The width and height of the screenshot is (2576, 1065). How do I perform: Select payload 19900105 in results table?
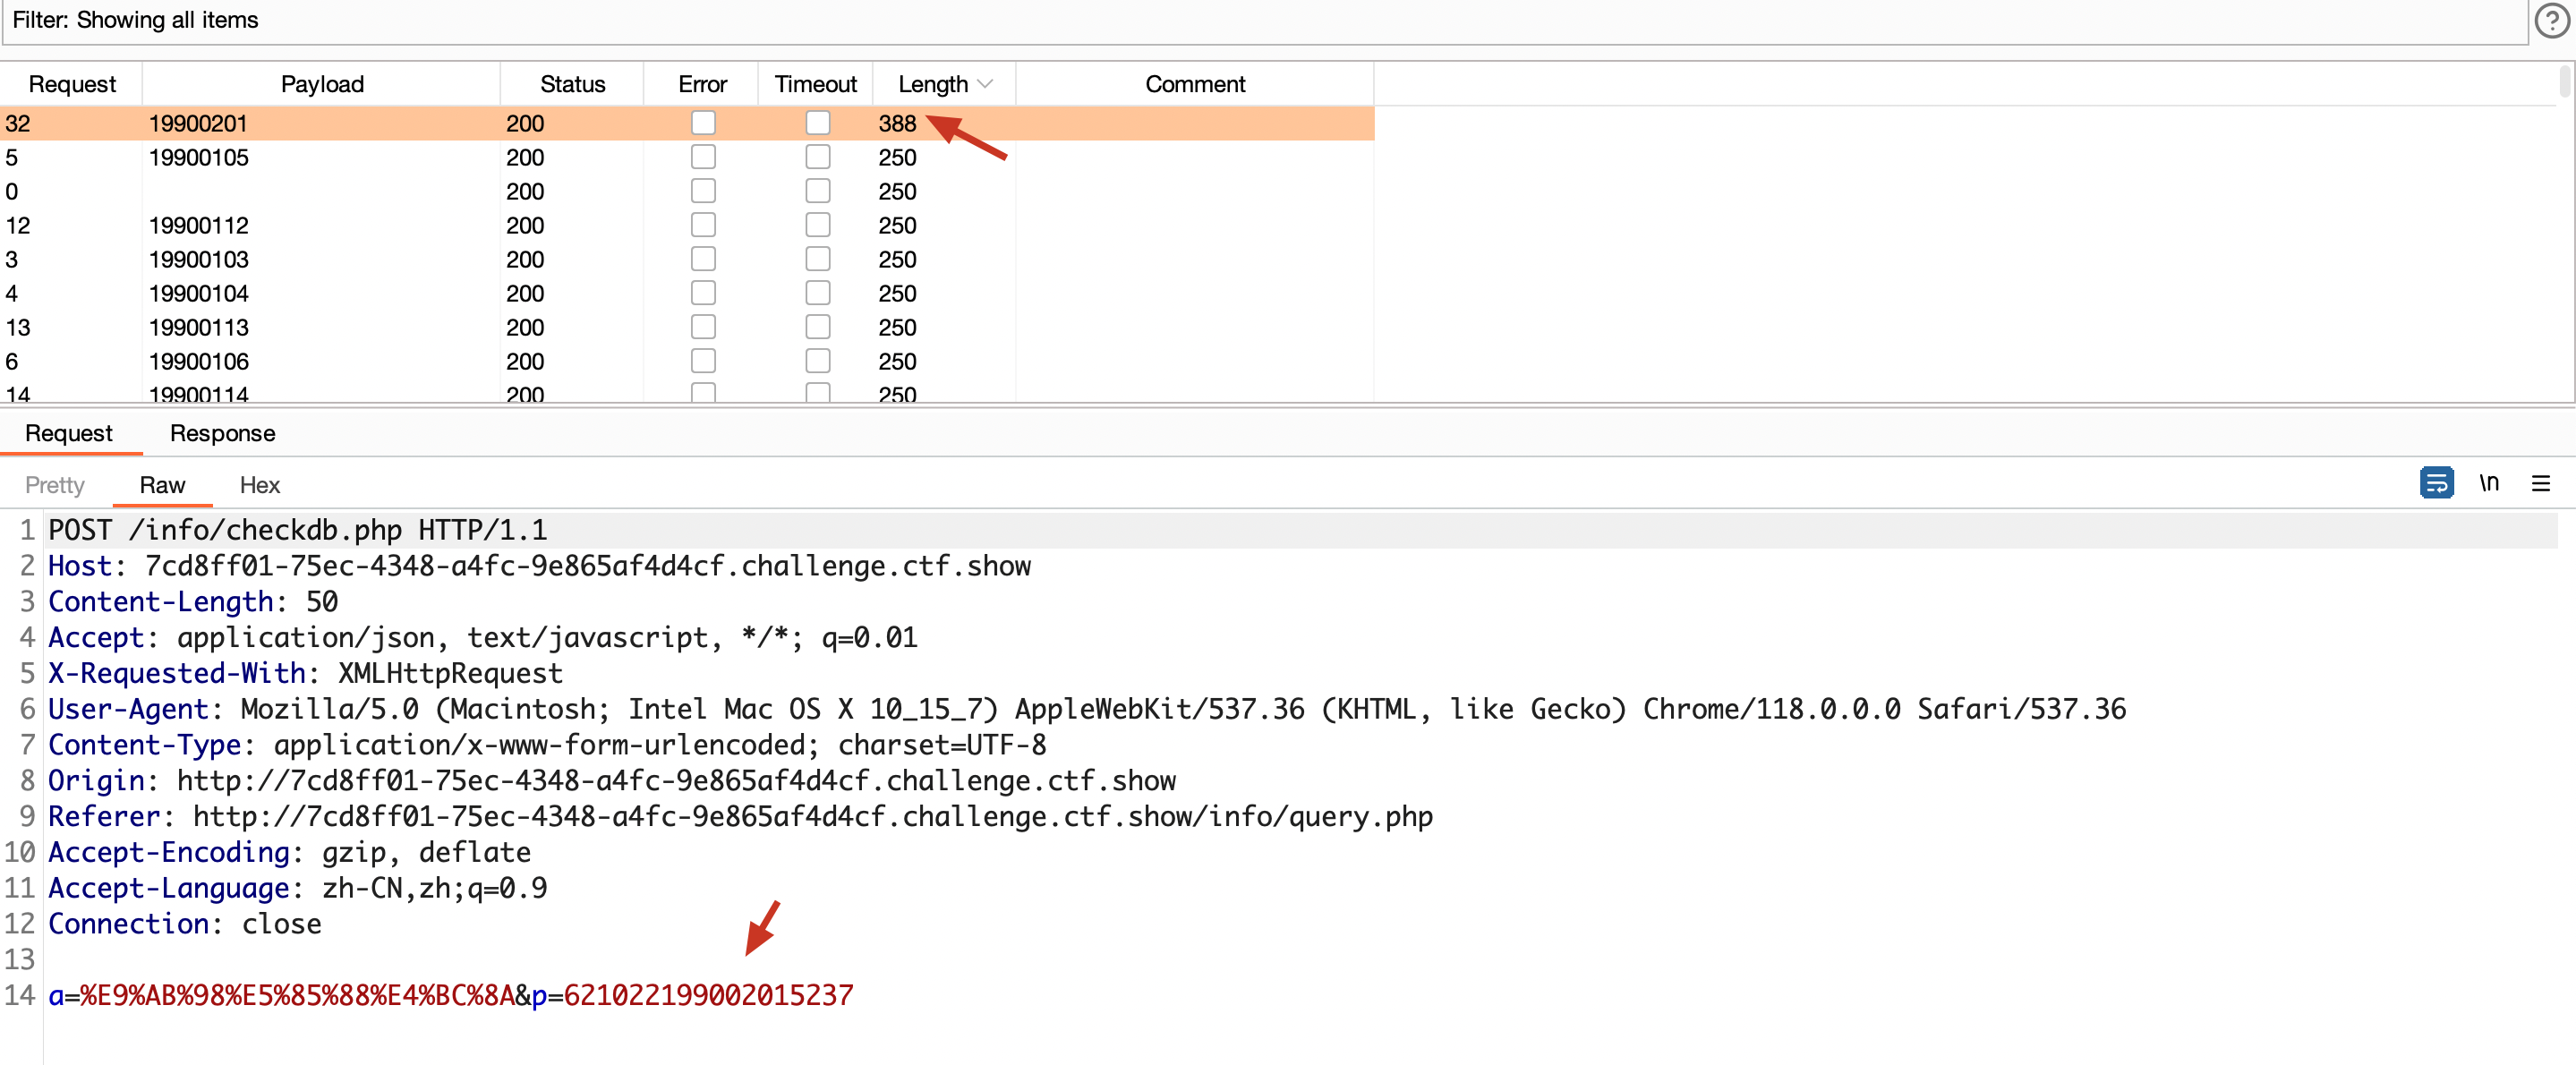point(198,157)
